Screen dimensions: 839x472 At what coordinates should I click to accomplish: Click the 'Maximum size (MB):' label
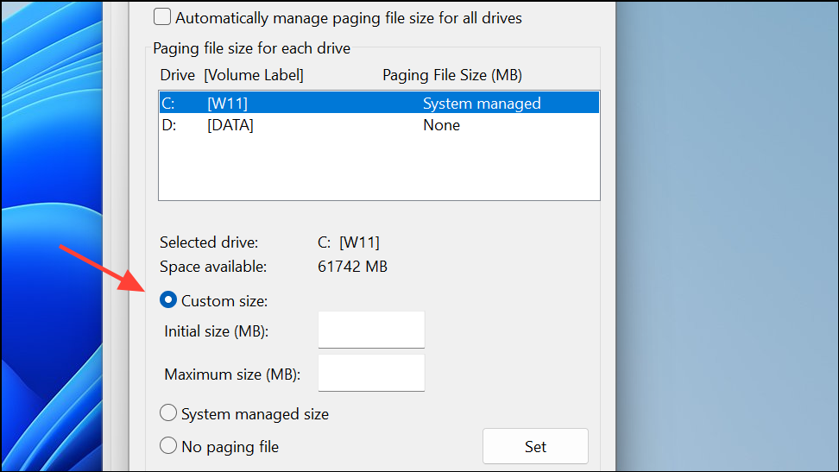pos(231,374)
